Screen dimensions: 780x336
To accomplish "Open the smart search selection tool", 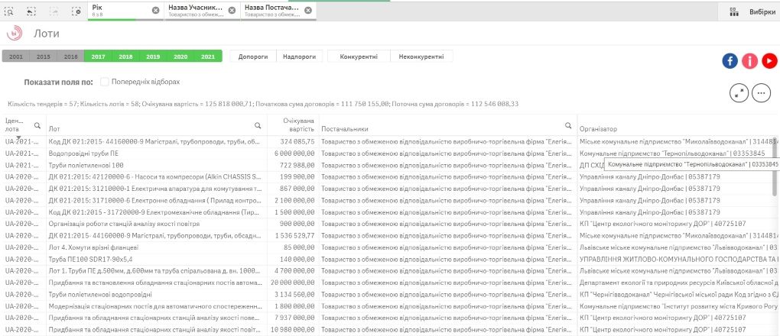I will pyautogui.click(x=11, y=11).
